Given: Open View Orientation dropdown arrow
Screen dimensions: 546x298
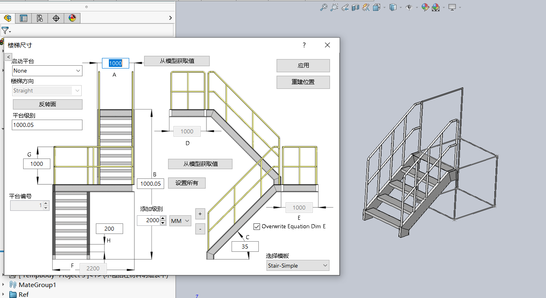Looking at the screenshot, I should click(x=384, y=8).
